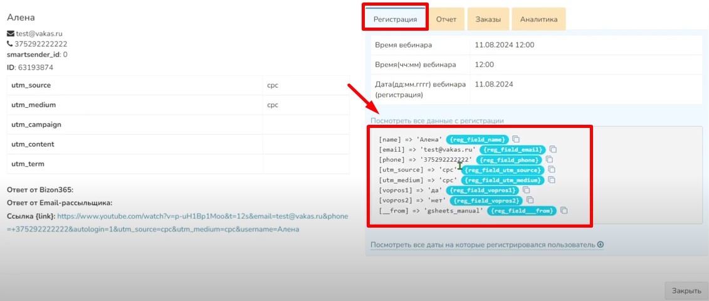Screen dimensions: 709x301
Task: Collapse 'Посмотреть все данные с регистрации' section
Action: [437, 120]
